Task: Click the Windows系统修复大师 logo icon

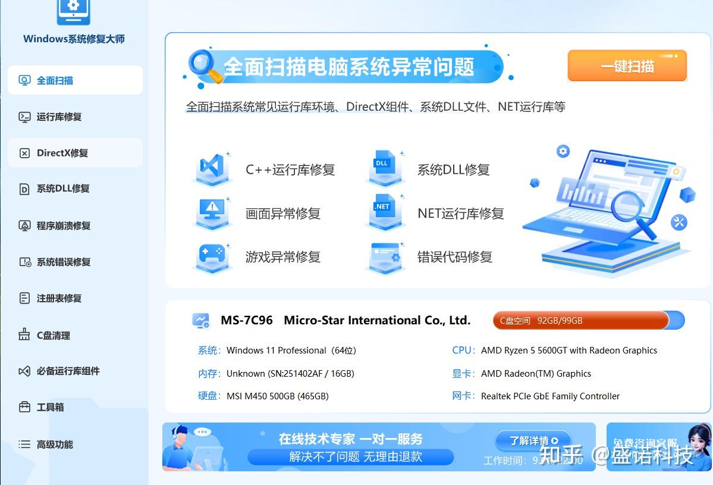Action: click(x=73, y=12)
